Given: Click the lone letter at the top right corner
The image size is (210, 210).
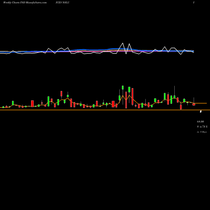Looking at the screenshot, I should click(194, 3).
